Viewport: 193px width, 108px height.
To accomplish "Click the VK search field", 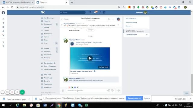I will [73, 12].
